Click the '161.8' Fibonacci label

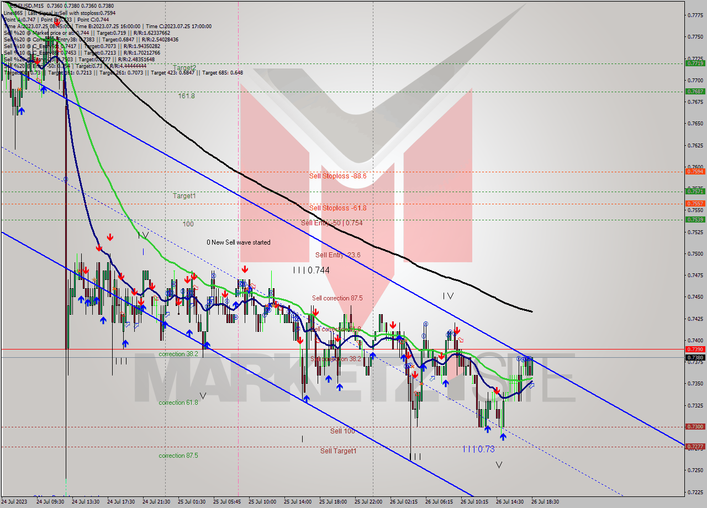coord(186,96)
